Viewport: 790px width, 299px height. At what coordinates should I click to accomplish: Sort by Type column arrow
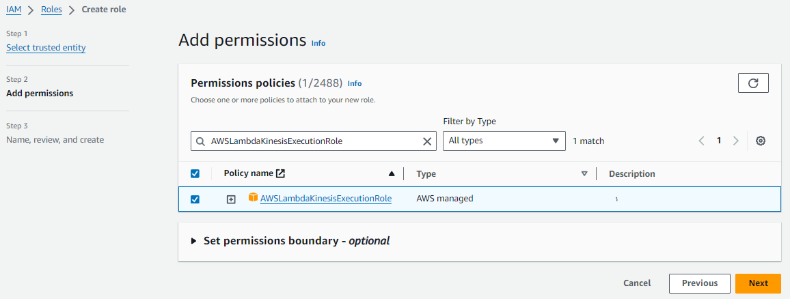pyautogui.click(x=584, y=173)
